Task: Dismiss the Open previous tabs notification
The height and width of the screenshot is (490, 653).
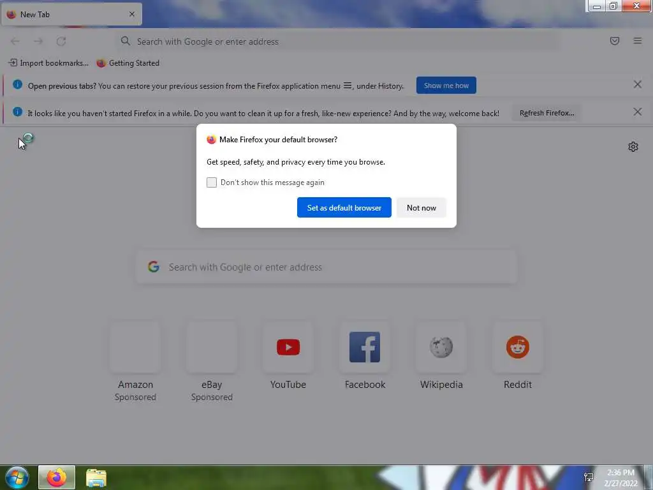Action: point(637,85)
